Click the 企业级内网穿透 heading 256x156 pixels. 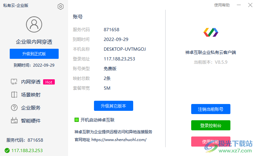34,42
